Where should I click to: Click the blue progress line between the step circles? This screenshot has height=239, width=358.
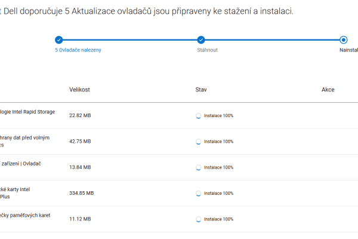pyautogui.click(x=129, y=40)
